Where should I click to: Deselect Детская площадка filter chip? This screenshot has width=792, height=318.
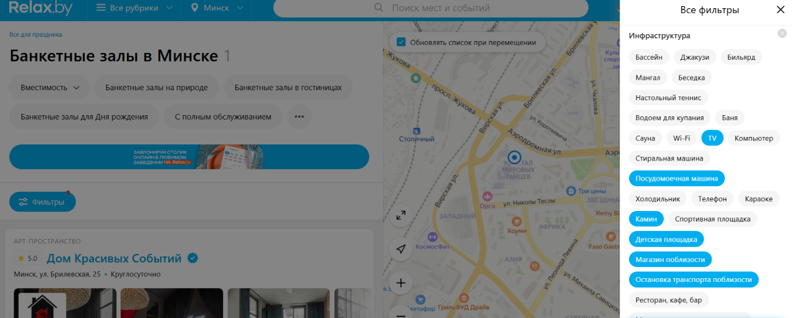pyautogui.click(x=666, y=239)
